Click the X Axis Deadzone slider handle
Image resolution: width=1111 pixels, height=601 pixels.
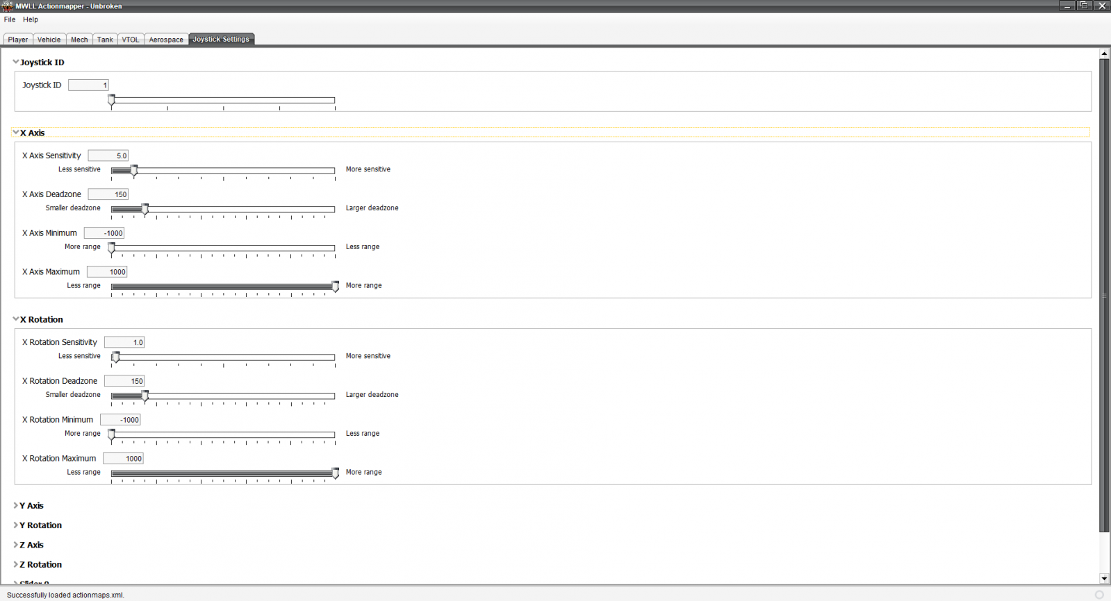coord(145,210)
